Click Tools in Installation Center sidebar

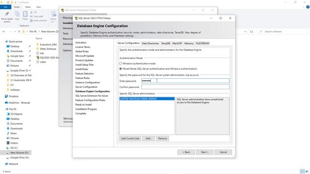coord(66,33)
